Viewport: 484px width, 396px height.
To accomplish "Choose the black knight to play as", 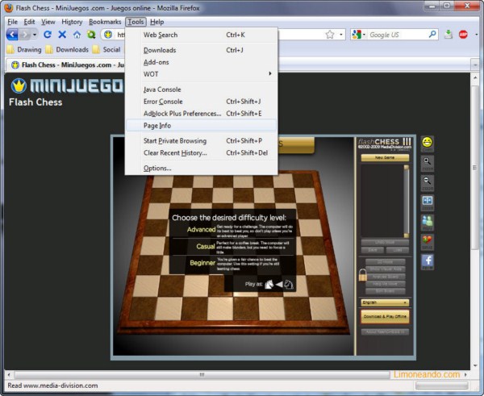I will pos(289,284).
